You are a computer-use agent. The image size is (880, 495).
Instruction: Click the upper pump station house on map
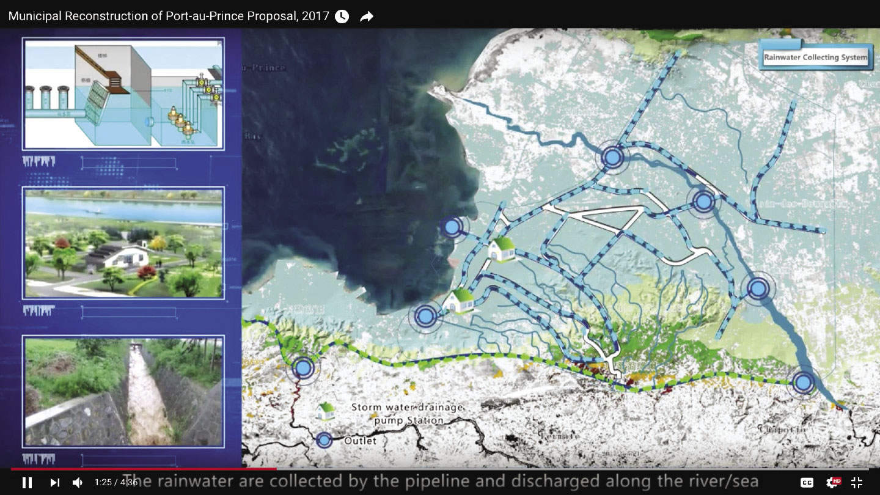click(502, 249)
